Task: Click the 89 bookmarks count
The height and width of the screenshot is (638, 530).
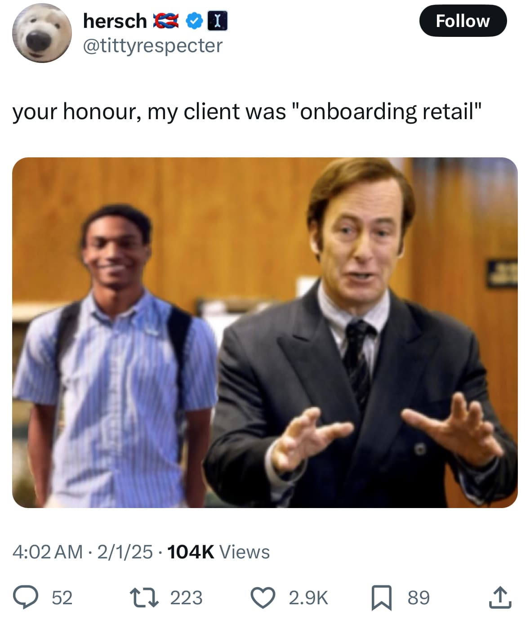Action: coord(419,598)
